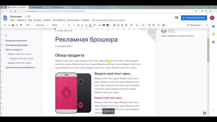Screen dimensions: 217x122
Task: Open the font size dropdown
Action: [x=71, y=25]
